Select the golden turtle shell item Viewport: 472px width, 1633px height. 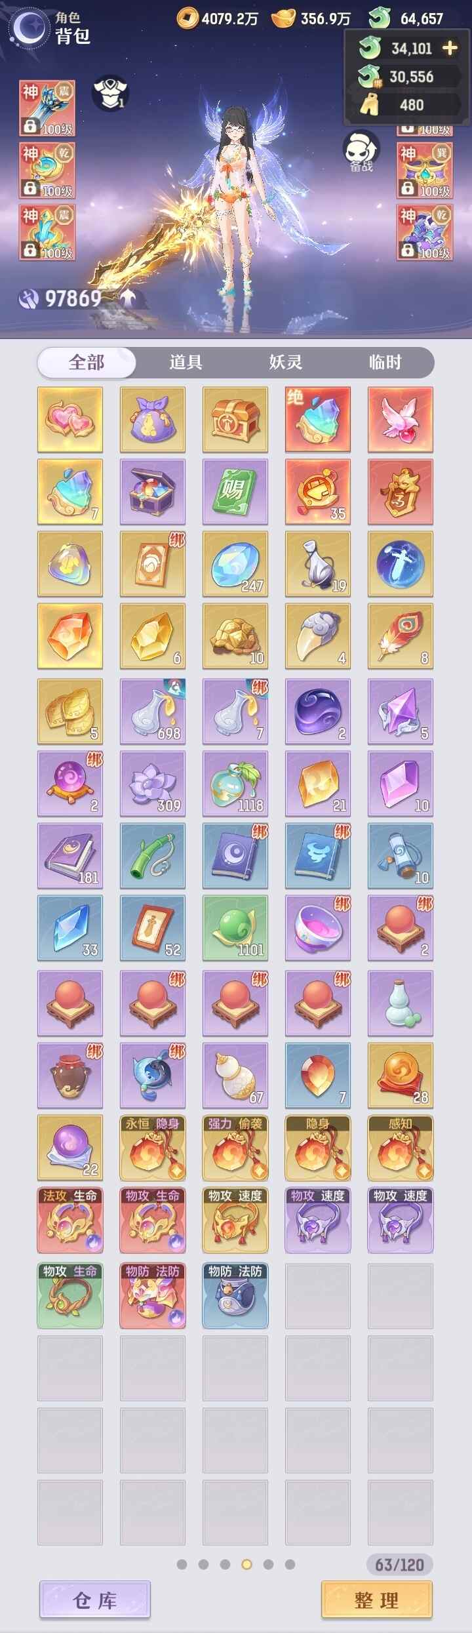[x=235, y=635]
